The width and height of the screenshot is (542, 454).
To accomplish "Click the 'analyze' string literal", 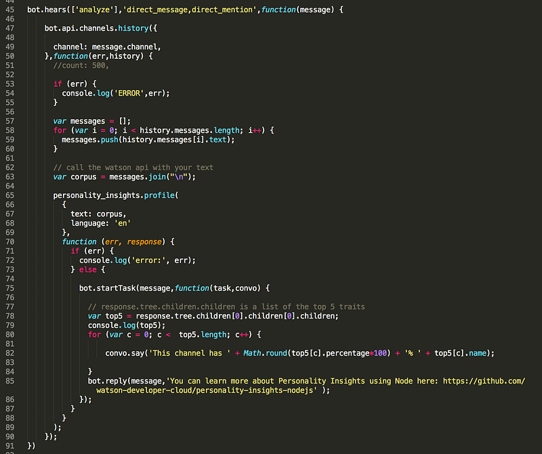I will 94,9.
